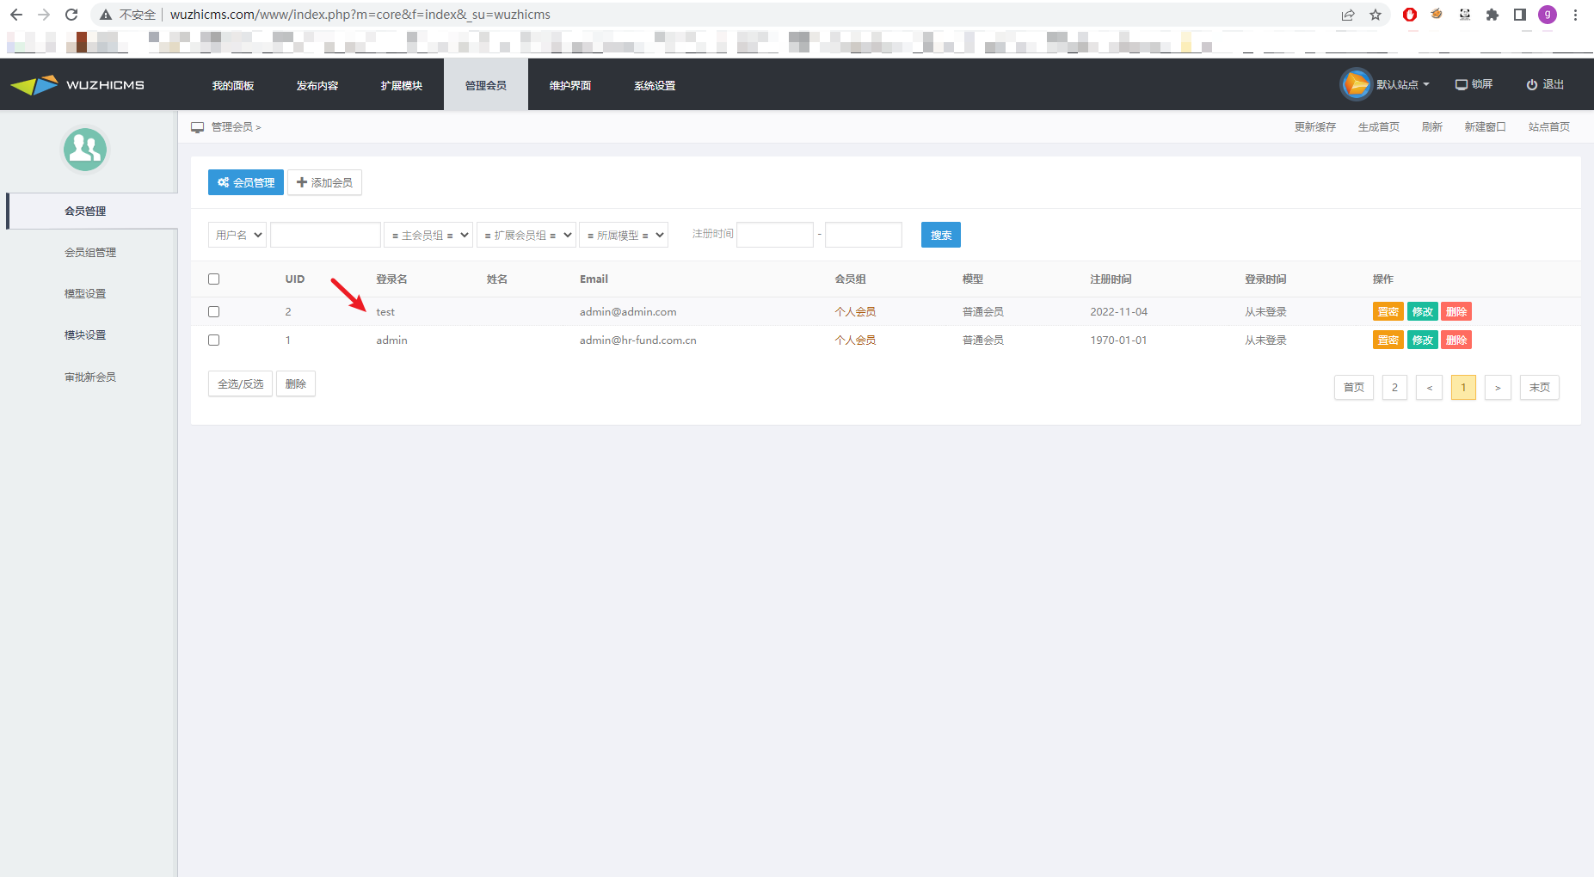Go back using the browser back arrow
Viewport: 1594px width, 877px height.
pyautogui.click(x=16, y=15)
